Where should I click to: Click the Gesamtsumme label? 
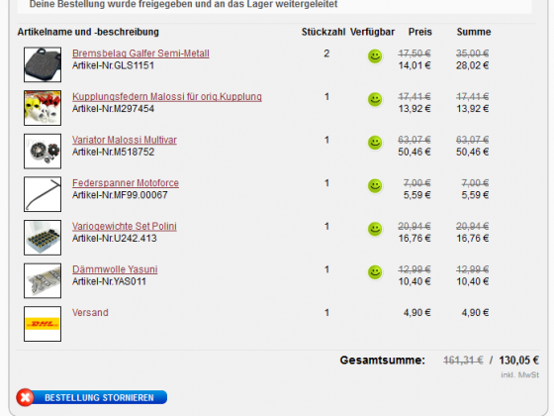pos(383,361)
